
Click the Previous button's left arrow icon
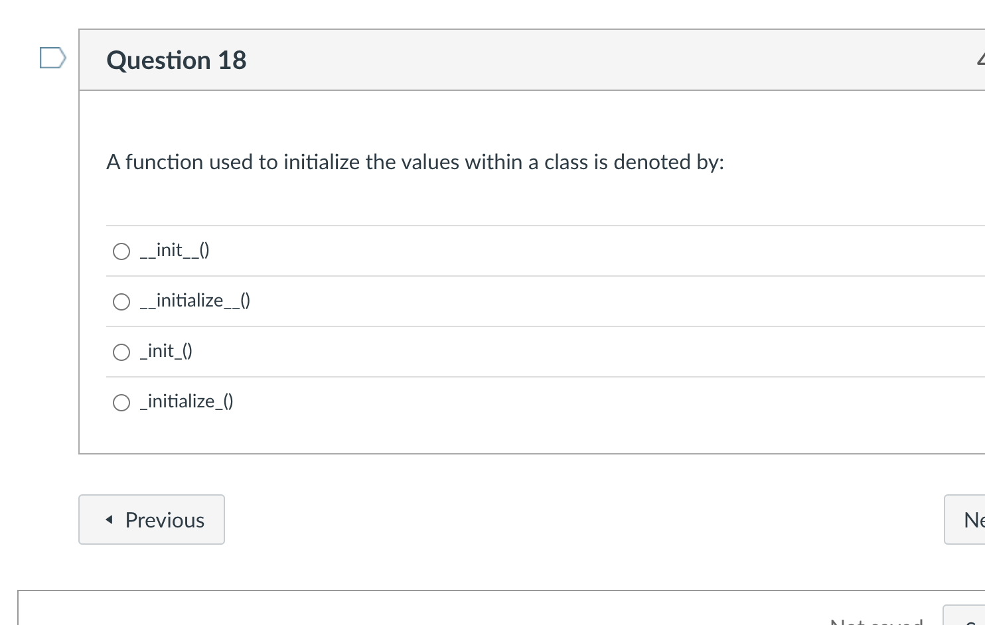coord(110,520)
